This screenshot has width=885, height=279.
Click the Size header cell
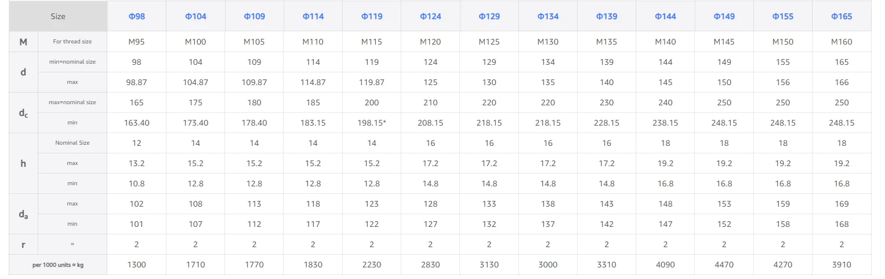(58, 16)
